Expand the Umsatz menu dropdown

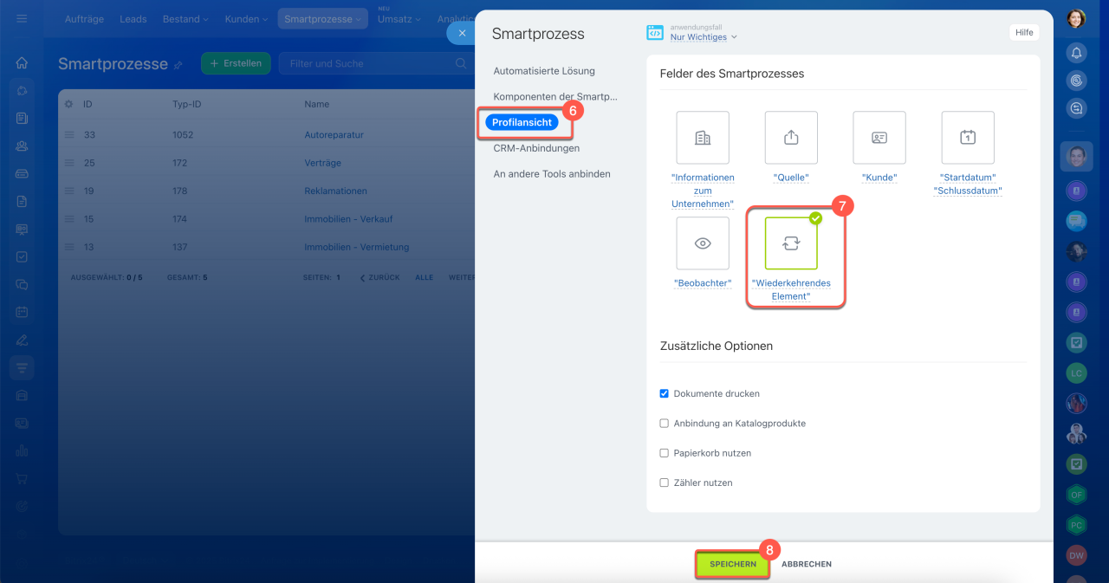click(x=399, y=19)
